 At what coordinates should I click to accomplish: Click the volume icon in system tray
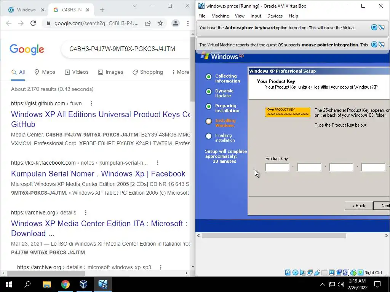click(x=341, y=284)
